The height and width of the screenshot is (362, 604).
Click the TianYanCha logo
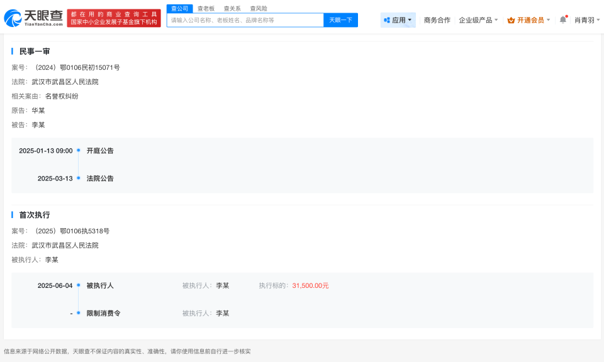tap(33, 17)
